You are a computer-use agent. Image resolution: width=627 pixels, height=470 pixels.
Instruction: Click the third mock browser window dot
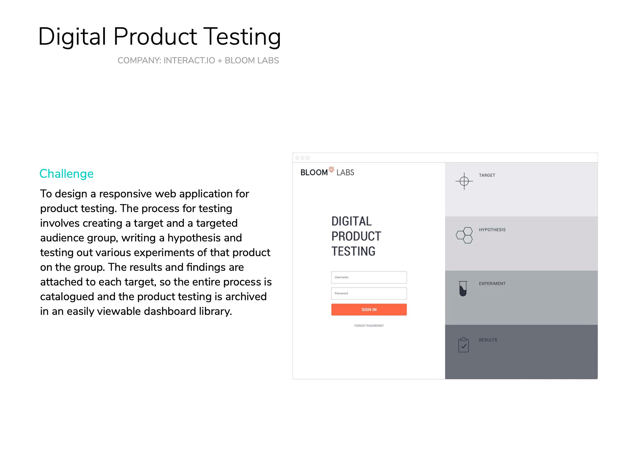tap(308, 158)
